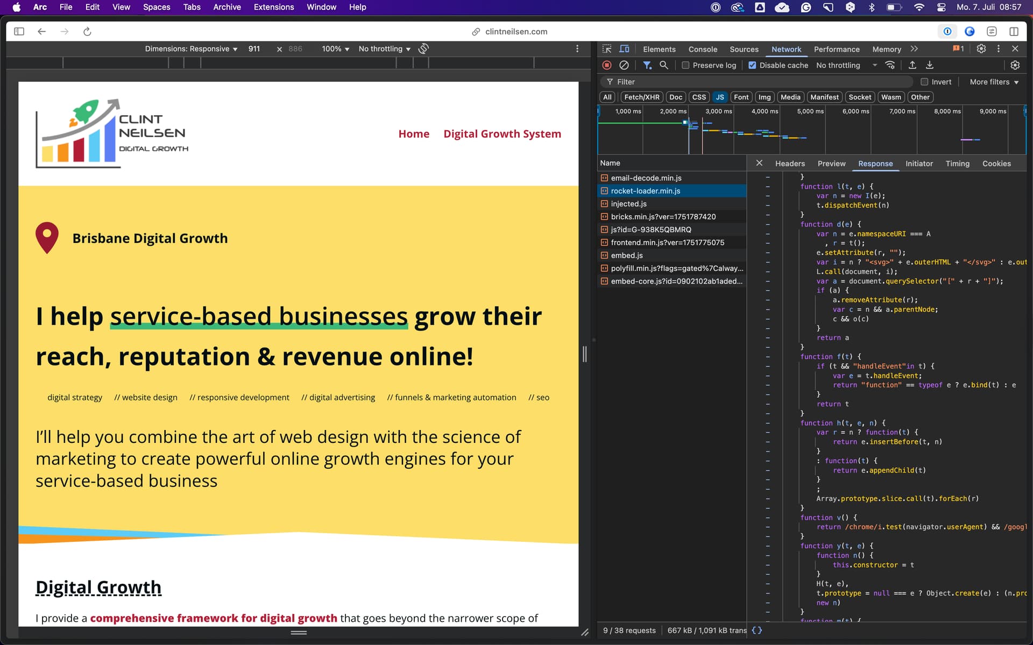The height and width of the screenshot is (645, 1033).
Task: Stop recording network log
Action: point(607,65)
